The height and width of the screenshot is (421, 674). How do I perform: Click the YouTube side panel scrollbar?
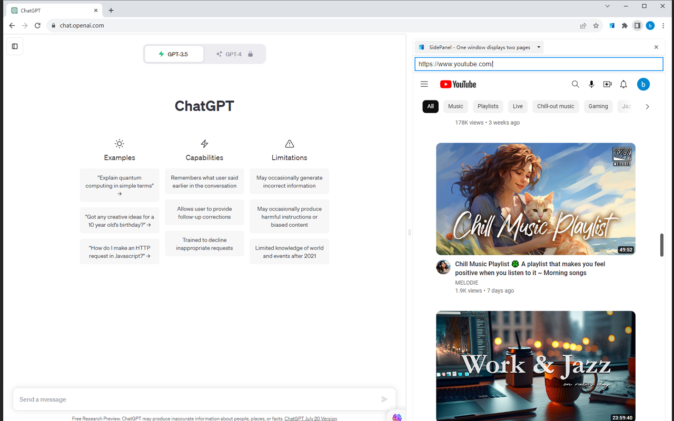[662, 245]
